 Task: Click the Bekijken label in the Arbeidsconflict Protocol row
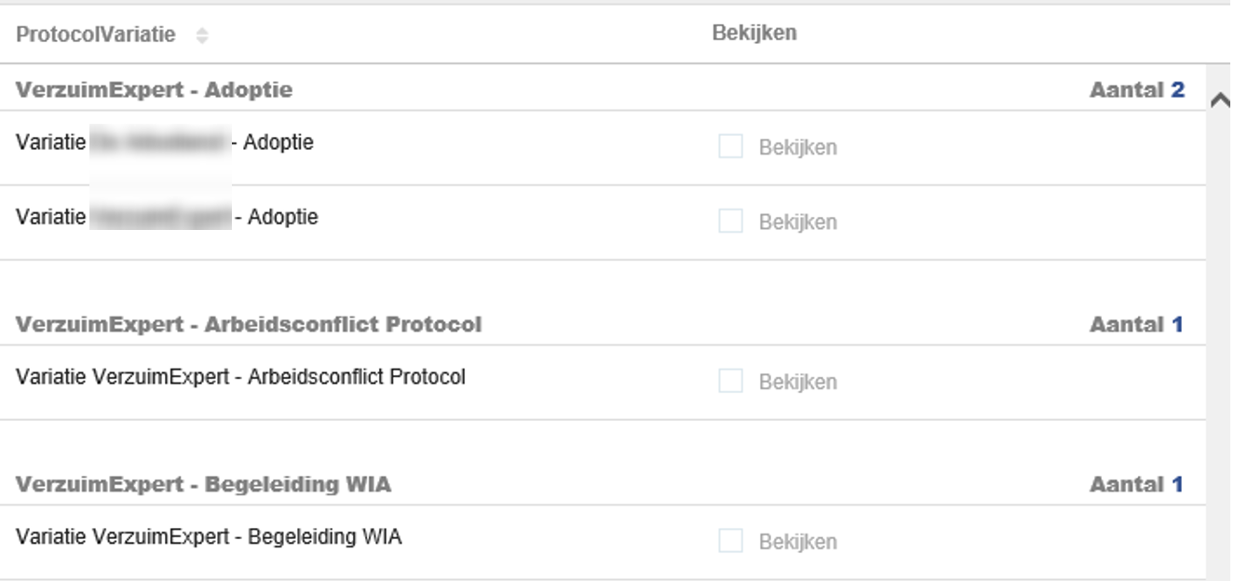(x=797, y=382)
